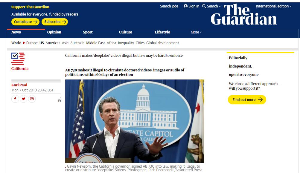The height and width of the screenshot is (173, 300).
Task: Click the Gavin Newsom article photo
Action: point(135,121)
